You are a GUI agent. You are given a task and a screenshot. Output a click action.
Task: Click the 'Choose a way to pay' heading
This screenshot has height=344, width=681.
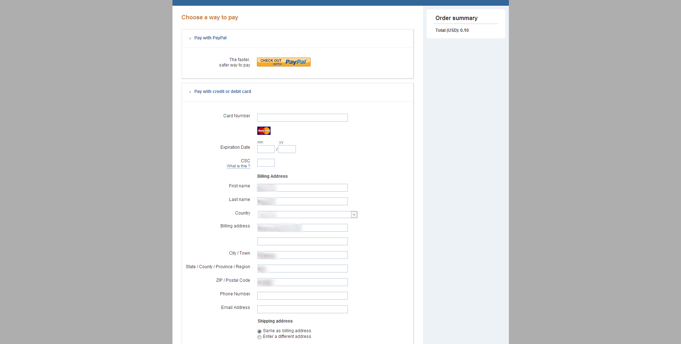pyautogui.click(x=210, y=17)
